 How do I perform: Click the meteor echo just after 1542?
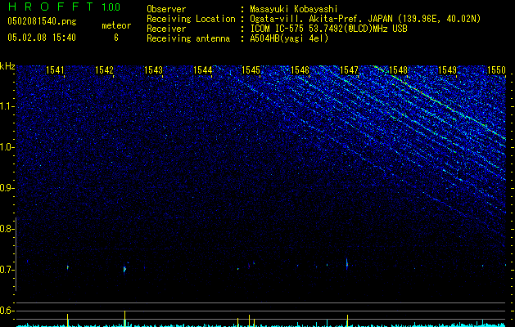[x=124, y=269]
